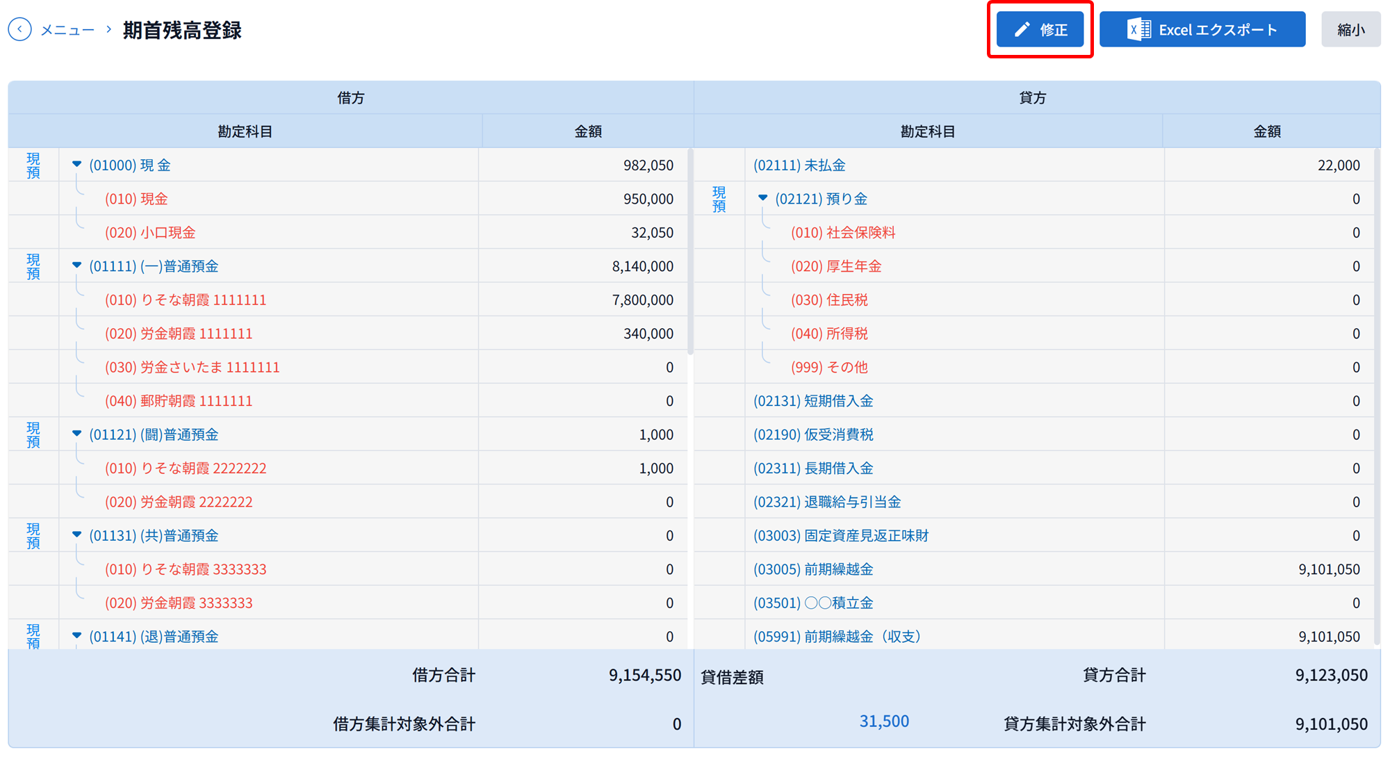Open the (02131) 短期借入金 account
The image size is (1390, 759).
814,401
